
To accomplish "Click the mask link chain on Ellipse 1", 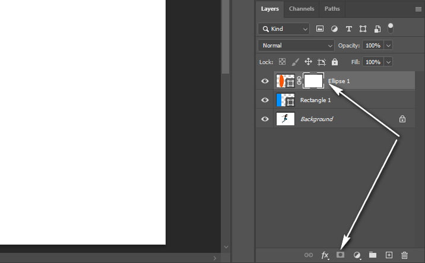I will pos(299,81).
